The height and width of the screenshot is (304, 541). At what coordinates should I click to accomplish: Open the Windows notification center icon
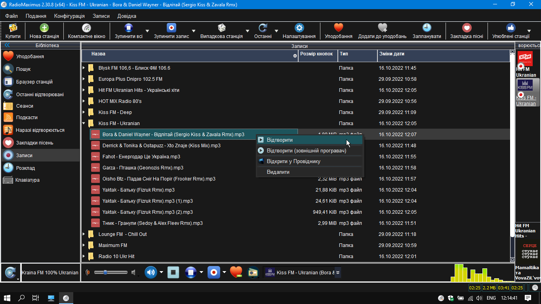pyautogui.click(x=528, y=298)
